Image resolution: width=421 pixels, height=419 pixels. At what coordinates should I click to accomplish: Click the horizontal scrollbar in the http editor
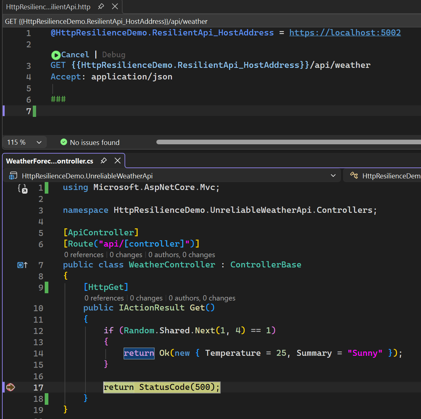[x=288, y=142]
